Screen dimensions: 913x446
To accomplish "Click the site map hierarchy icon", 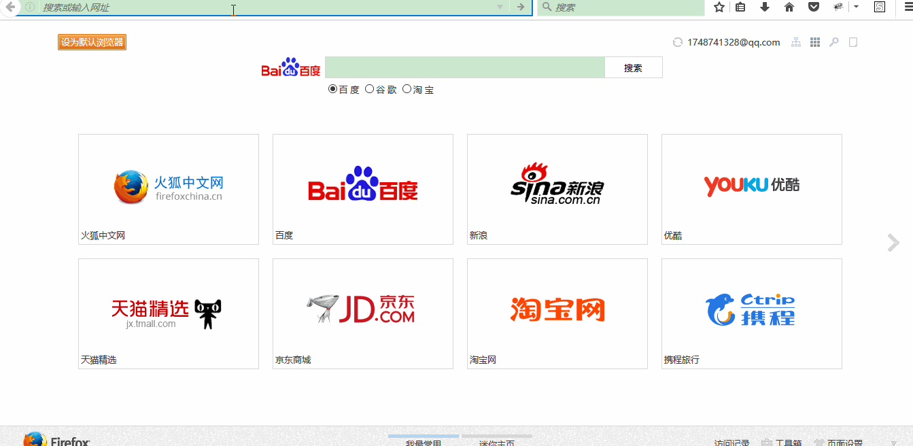I will 796,42.
